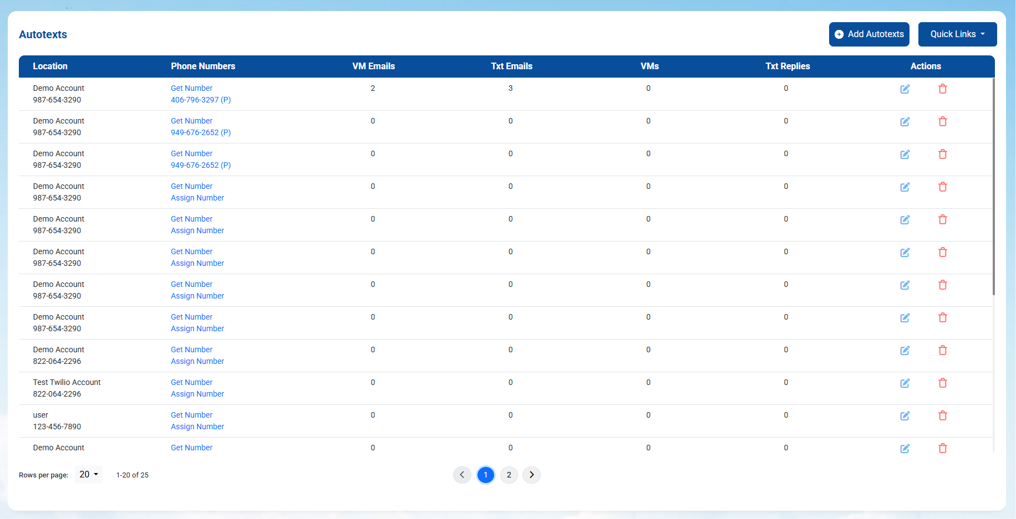Click the Phone Numbers column header
The image size is (1016, 519).
[x=203, y=66]
